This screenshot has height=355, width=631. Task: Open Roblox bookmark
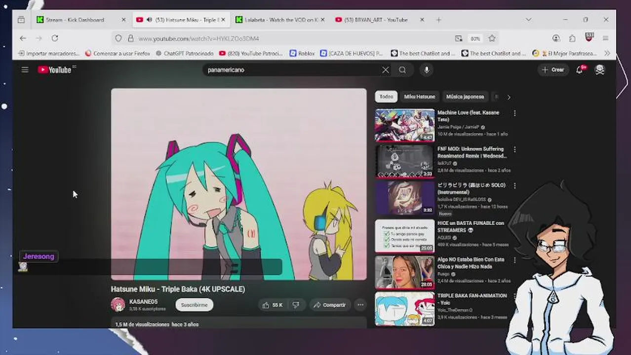(x=302, y=53)
